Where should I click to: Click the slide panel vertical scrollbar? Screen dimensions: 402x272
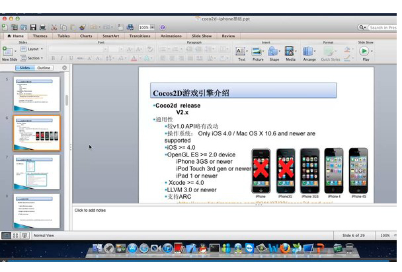coord(67,100)
